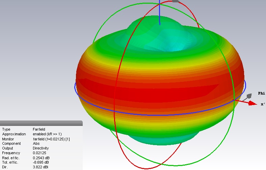
Task: Select the 'Farfield' type value
Action: (x=39, y=129)
